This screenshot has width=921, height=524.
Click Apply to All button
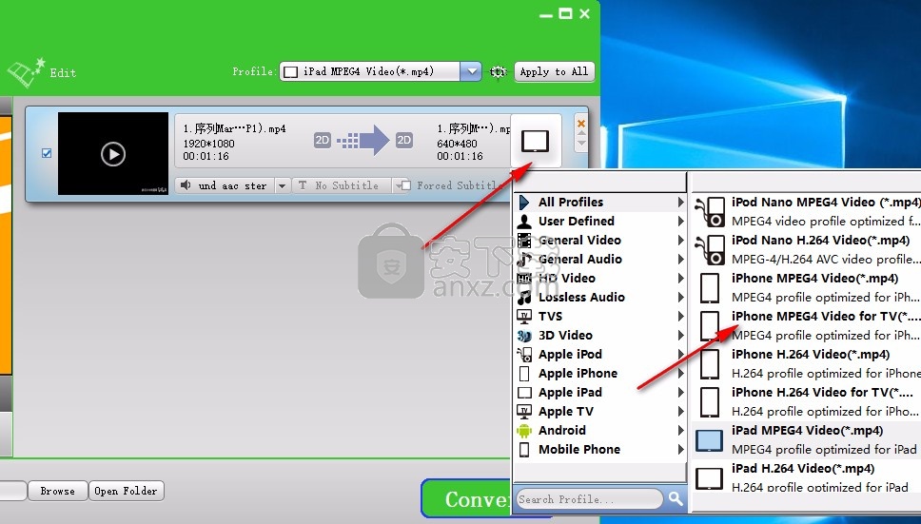pos(555,71)
